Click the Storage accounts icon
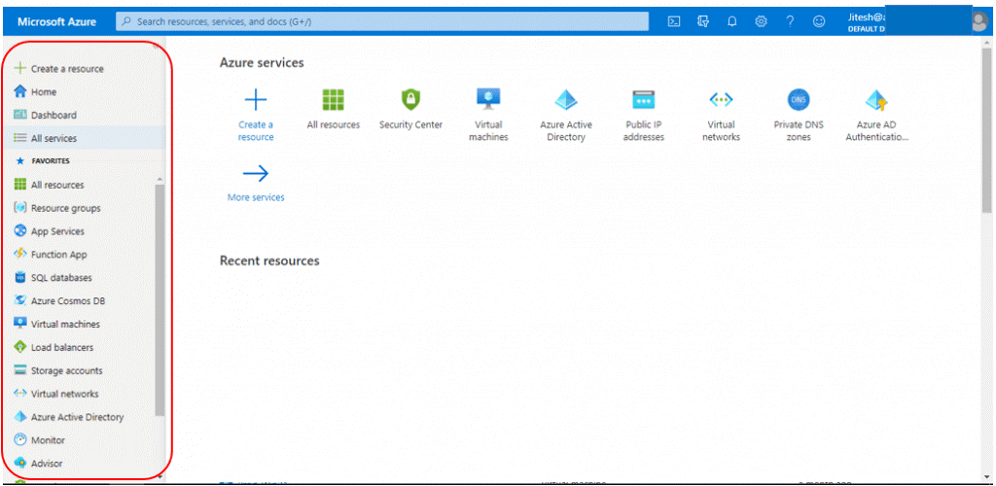This screenshot has width=996, height=486. click(x=20, y=370)
